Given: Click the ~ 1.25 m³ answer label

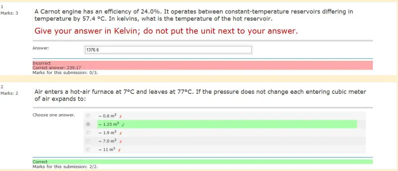Looking at the screenshot, I should pyautogui.click(x=109, y=124).
